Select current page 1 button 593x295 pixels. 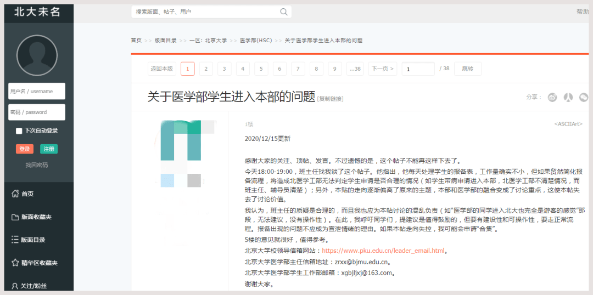pyautogui.click(x=188, y=69)
